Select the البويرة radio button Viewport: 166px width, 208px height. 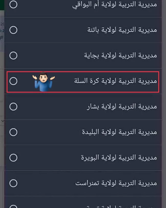(13, 157)
